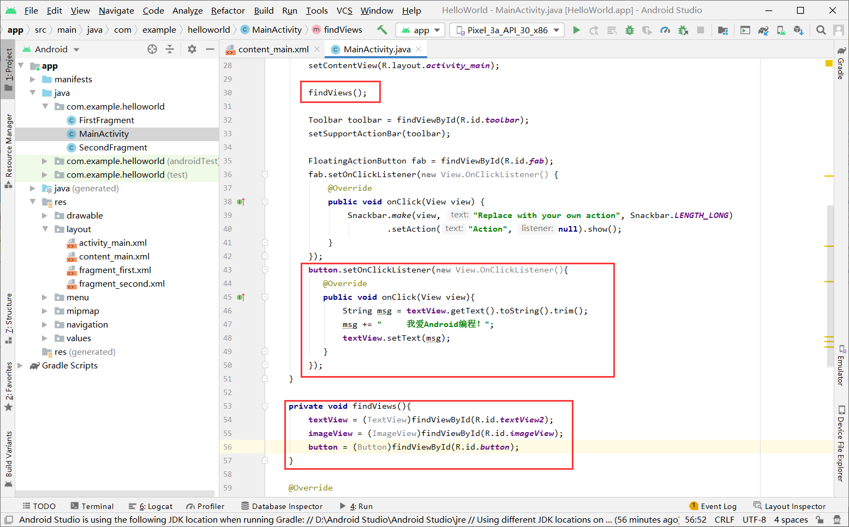
Task: Open the Android project view dropdown
Action: [51, 49]
